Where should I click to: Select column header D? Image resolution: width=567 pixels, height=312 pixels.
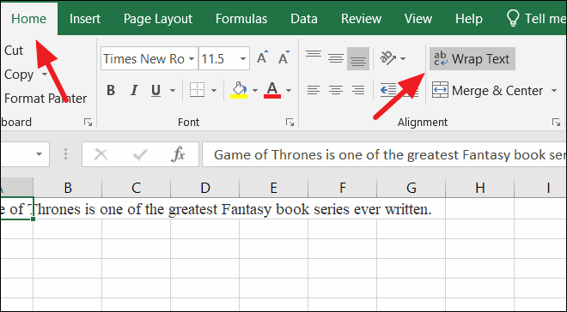[x=205, y=188]
